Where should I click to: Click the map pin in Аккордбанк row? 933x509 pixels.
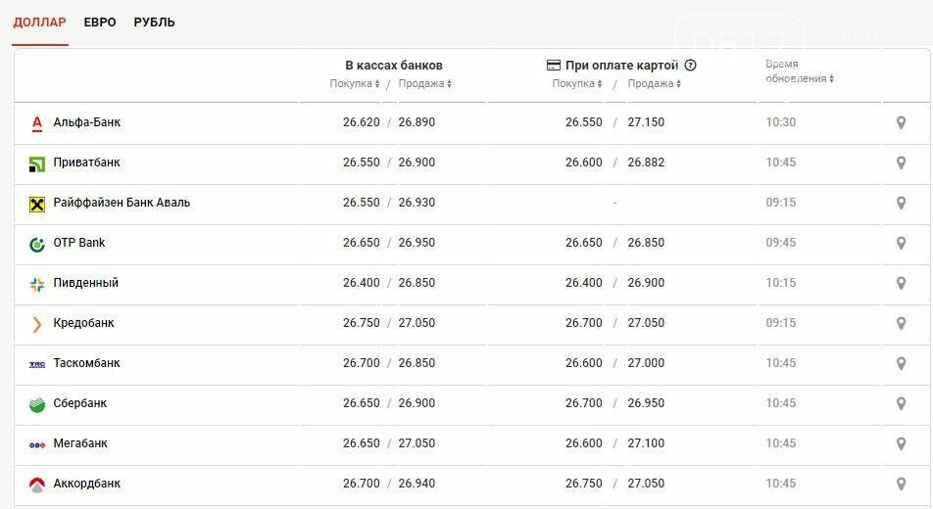pyautogui.click(x=901, y=484)
